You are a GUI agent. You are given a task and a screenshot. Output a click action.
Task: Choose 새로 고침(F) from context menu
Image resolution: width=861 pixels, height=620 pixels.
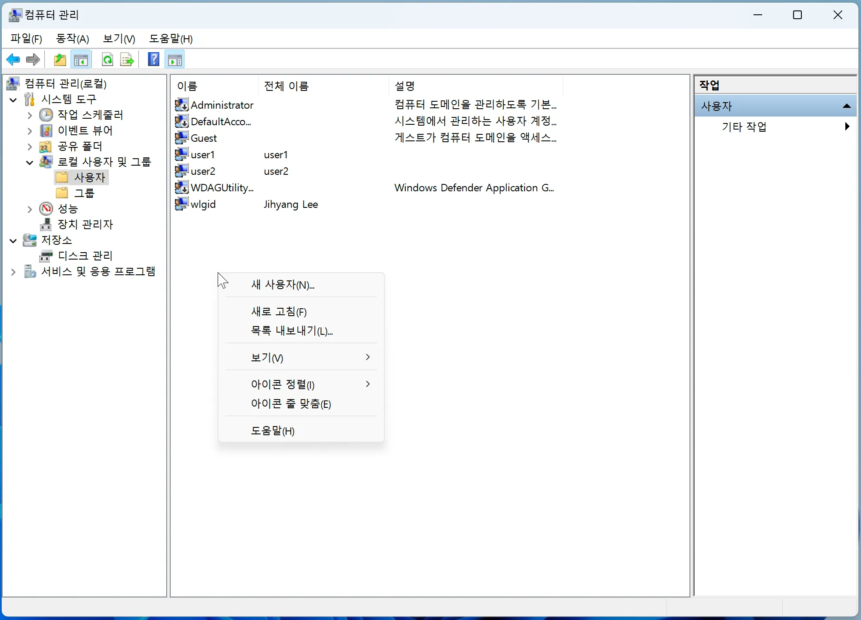pyautogui.click(x=301, y=312)
